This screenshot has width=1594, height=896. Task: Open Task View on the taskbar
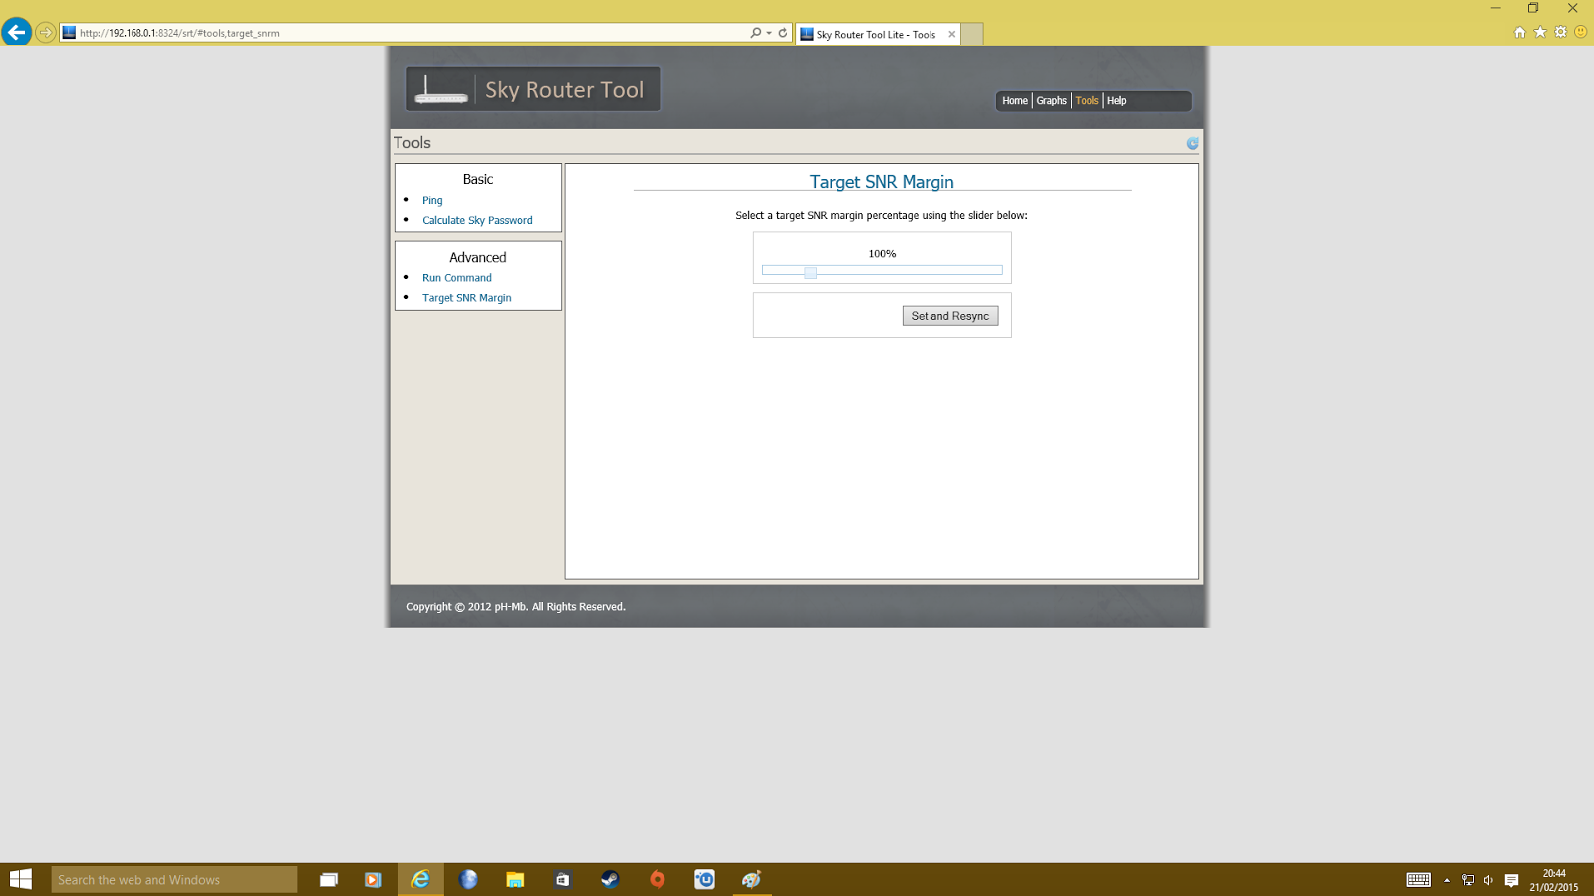328,880
